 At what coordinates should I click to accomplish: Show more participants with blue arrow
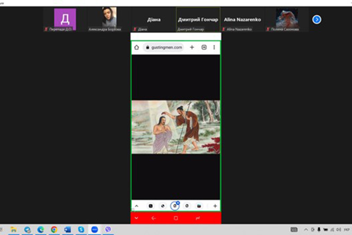pos(317,20)
